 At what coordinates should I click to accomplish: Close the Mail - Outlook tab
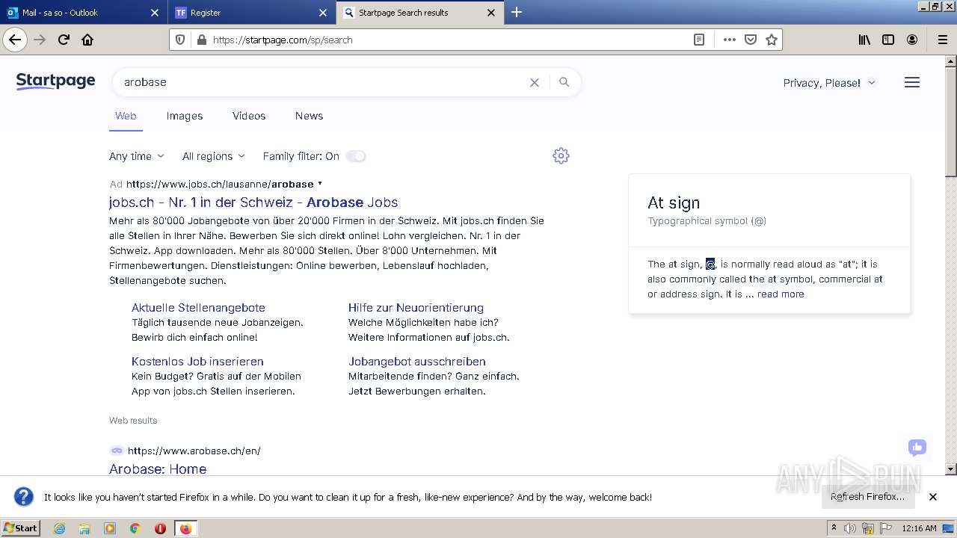(x=155, y=13)
